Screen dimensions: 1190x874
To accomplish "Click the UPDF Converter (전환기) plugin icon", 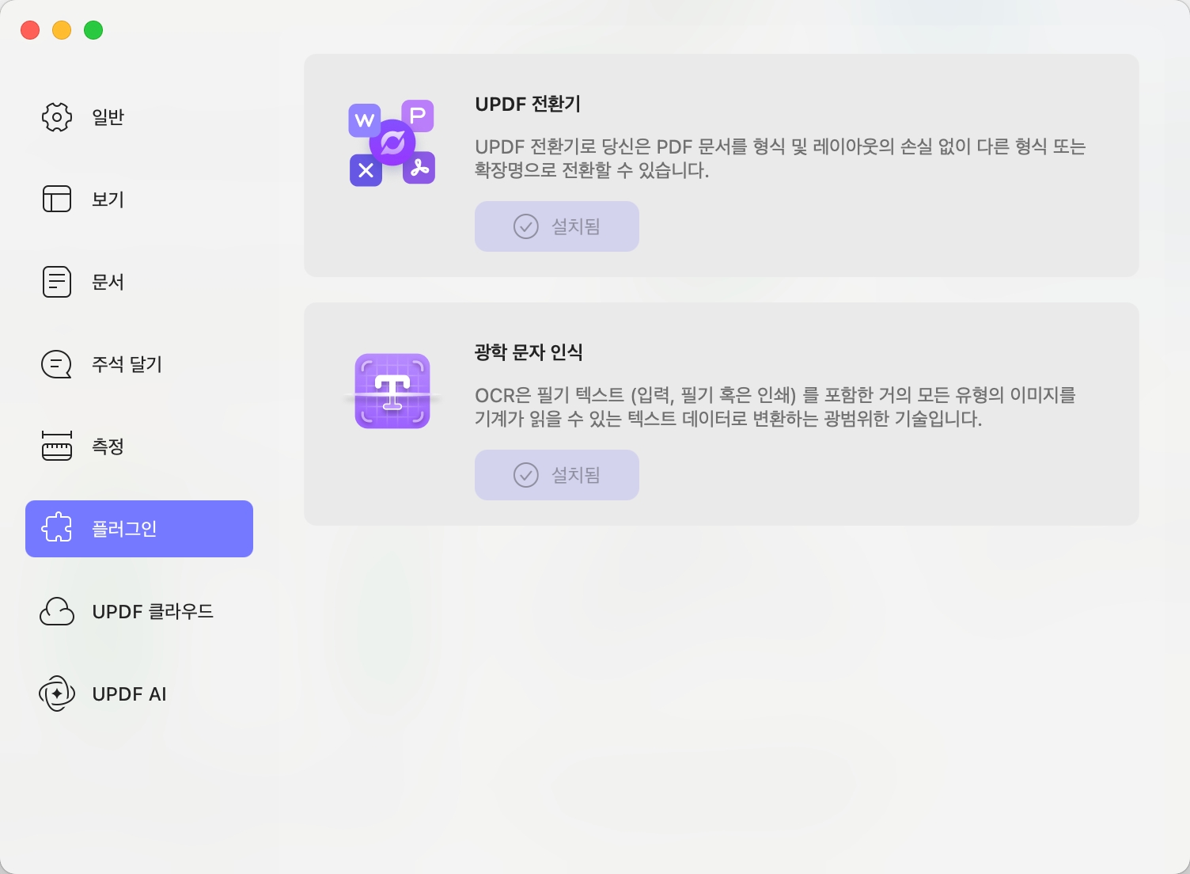I will pos(392,143).
